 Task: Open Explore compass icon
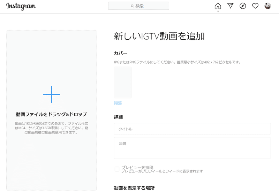[243, 6]
